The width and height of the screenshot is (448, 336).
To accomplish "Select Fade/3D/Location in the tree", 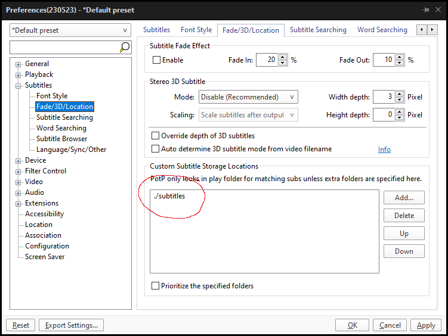I will pyautogui.click(x=65, y=107).
